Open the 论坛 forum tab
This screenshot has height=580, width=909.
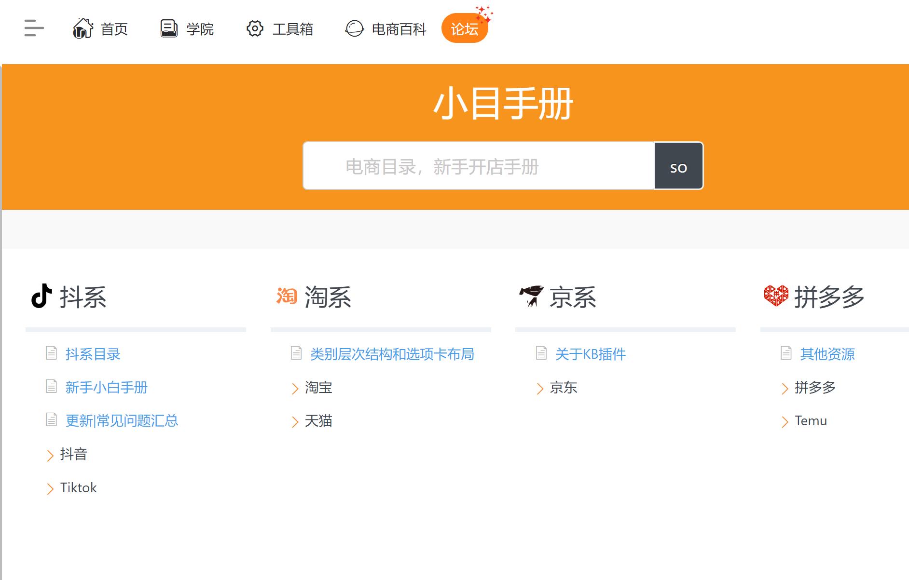(x=464, y=29)
